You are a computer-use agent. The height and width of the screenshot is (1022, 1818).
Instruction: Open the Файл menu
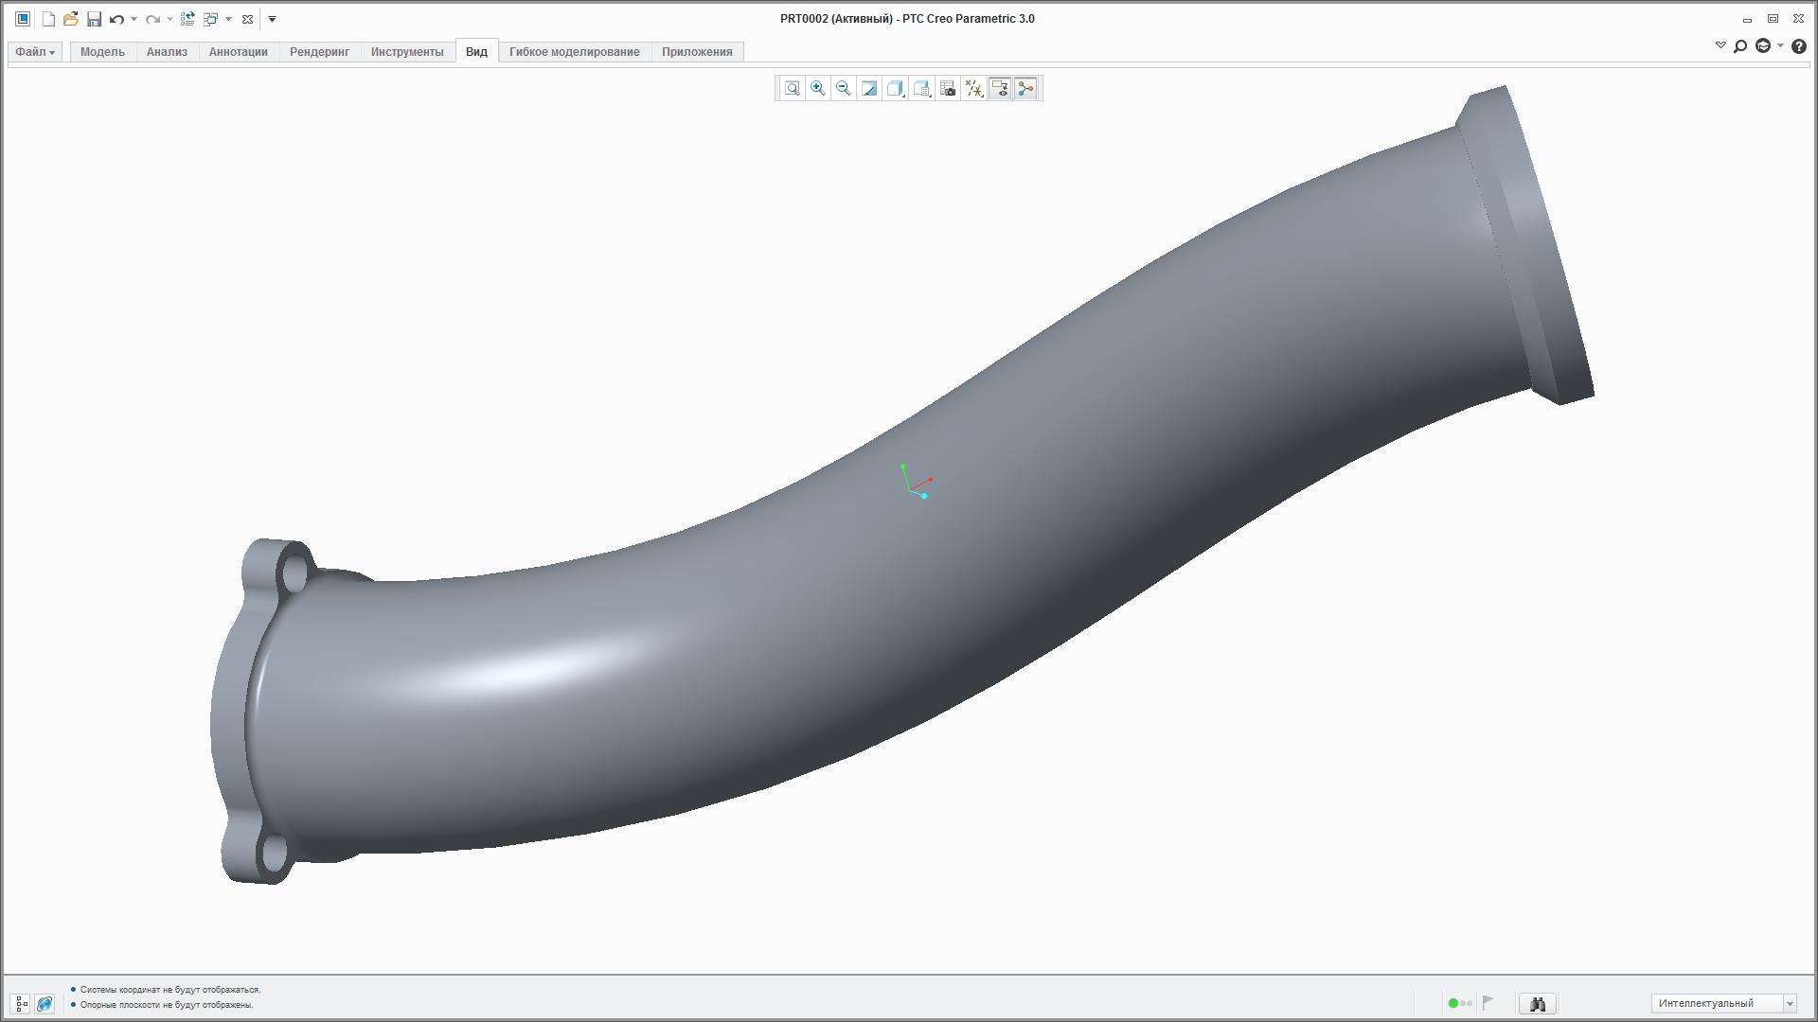34,52
